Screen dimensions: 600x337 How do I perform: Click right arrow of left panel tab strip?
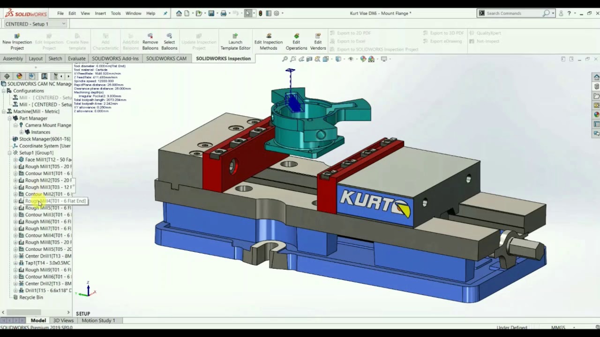[68, 76]
